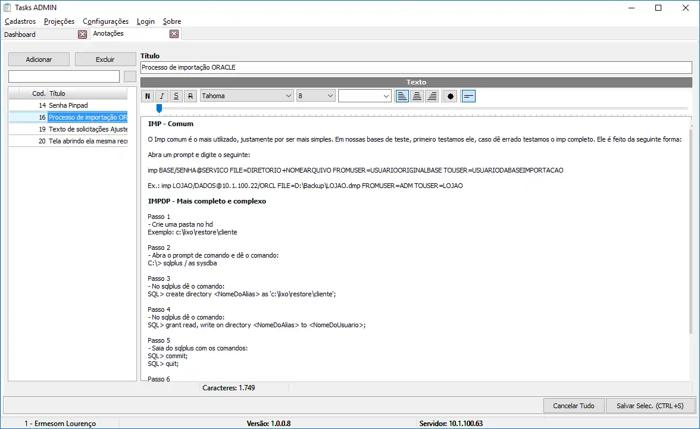Click '1 - Ermesom Lourenço' status text
Image resolution: width=700 pixels, height=429 pixels.
(60, 424)
